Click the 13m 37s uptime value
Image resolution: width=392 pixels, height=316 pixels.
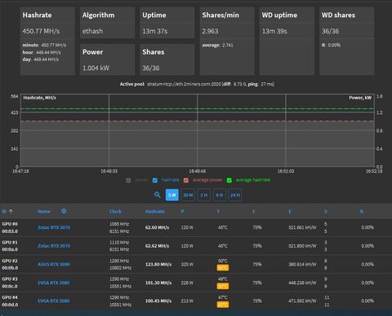155,31
